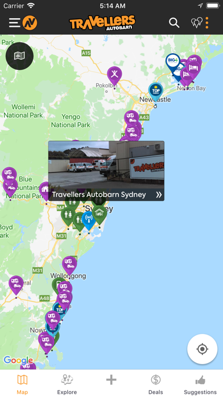The image size is (223, 396).
Task: Center map on my current location
Action: pos(202,349)
